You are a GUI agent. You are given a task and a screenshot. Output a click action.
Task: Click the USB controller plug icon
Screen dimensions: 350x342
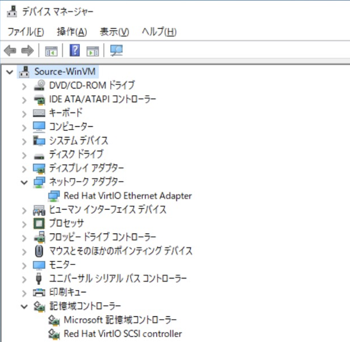[x=39, y=278]
